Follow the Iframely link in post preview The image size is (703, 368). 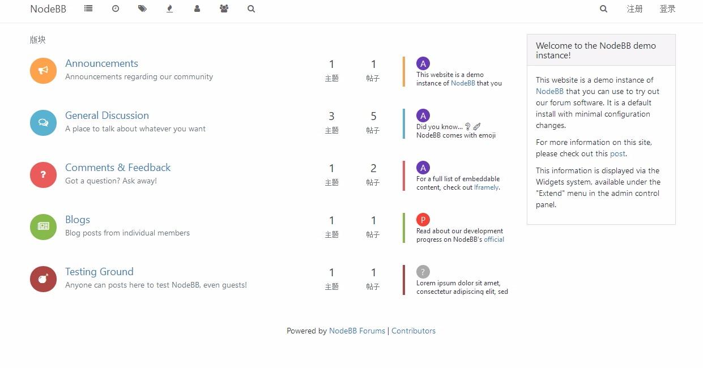(x=487, y=187)
